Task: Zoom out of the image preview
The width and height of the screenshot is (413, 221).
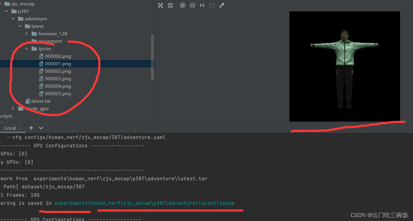Action: point(193,5)
